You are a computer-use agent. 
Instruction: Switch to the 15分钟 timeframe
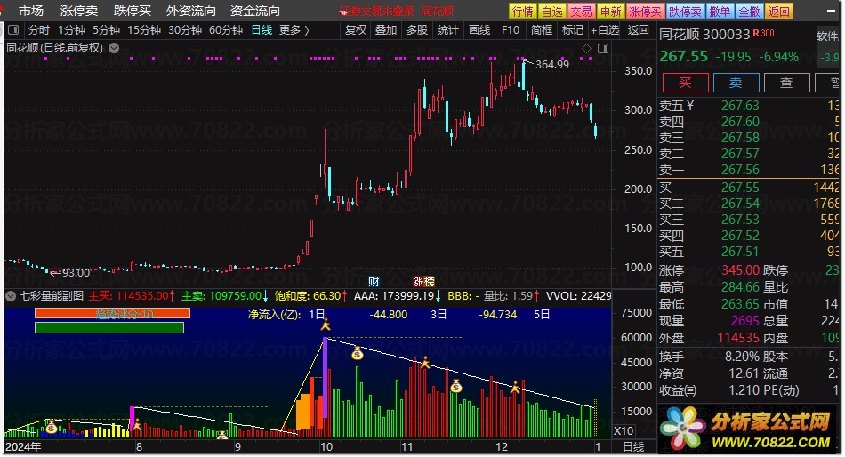click(144, 30)
